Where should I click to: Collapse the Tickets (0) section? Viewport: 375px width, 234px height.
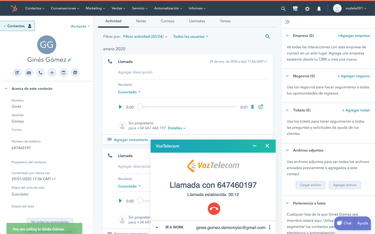(287, 110)
